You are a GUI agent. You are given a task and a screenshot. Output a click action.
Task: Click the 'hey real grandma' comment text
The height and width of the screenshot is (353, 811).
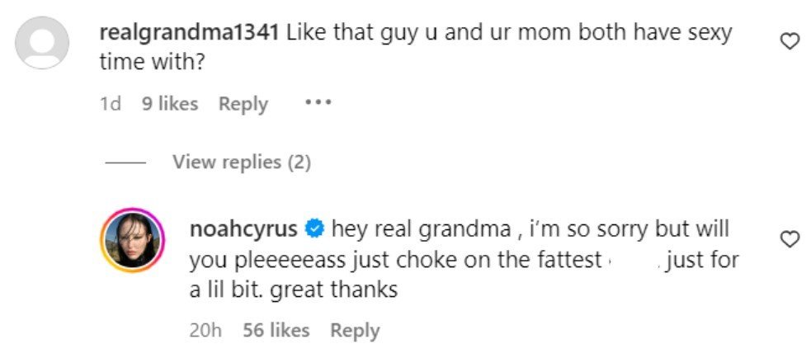click(x=528, y=228)
